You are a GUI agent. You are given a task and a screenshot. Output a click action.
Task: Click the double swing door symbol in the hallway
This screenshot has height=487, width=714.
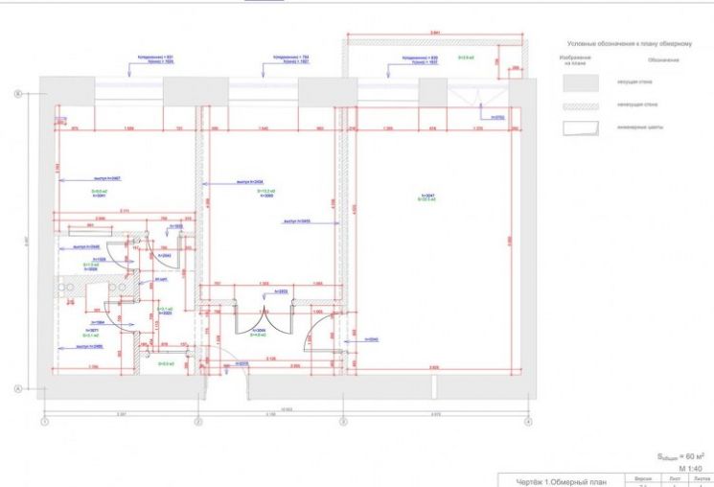point(264,319)
